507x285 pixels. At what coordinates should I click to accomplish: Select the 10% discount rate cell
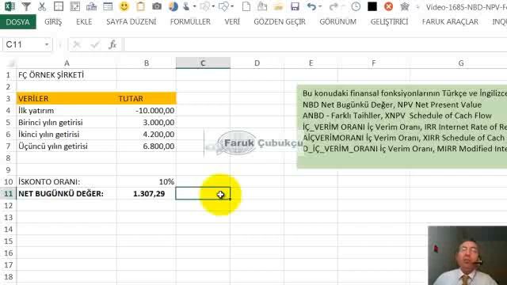click(x=147, y=181)
